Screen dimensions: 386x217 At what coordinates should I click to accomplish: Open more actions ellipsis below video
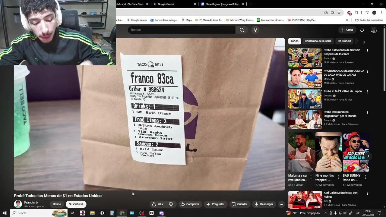click(x=281, y=204)
